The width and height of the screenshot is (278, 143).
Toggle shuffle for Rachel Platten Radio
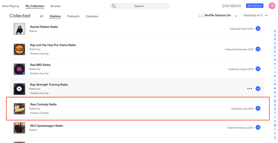[x=258, y=29]
